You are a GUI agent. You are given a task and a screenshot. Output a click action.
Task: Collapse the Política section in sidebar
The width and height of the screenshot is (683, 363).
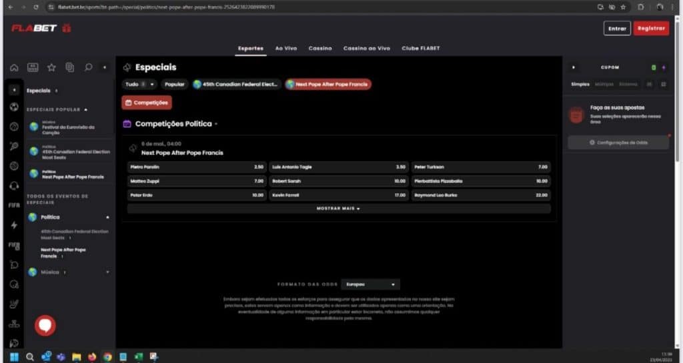point(107,217)
